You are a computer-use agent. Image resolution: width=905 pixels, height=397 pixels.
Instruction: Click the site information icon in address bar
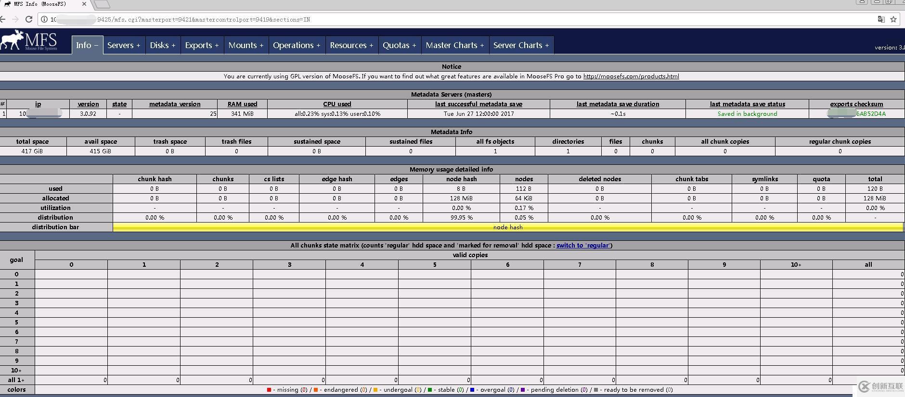[44, 20]
